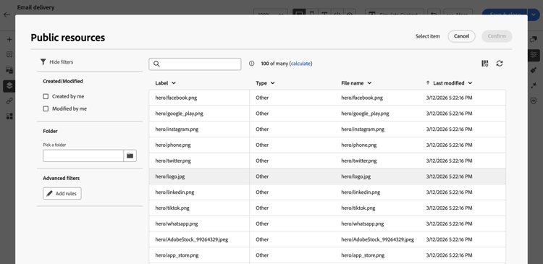543x264 pixels.
Task: Open blue save dropdown arrow in editor header
Action: [533, 14]
